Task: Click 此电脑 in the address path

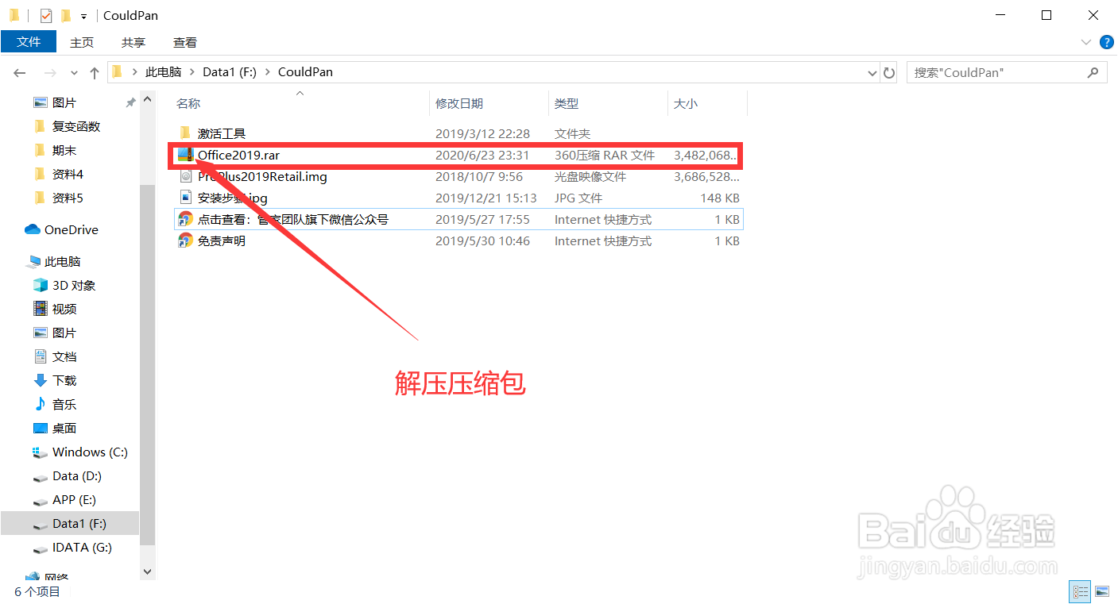Action: tap(163, 71)
